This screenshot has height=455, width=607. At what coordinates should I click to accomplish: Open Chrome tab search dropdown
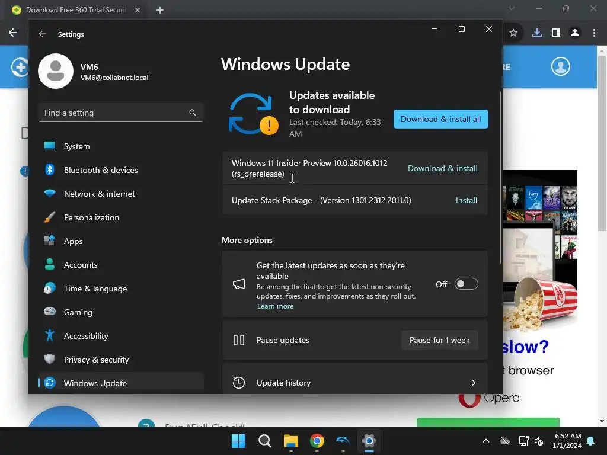[x=512, y=8]
